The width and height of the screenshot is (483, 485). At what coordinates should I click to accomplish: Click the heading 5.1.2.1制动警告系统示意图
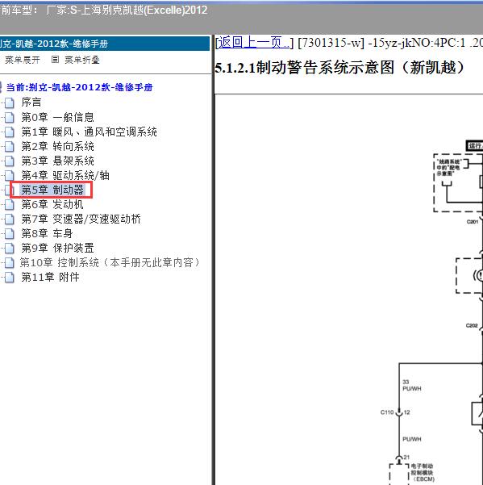[339, 67]
